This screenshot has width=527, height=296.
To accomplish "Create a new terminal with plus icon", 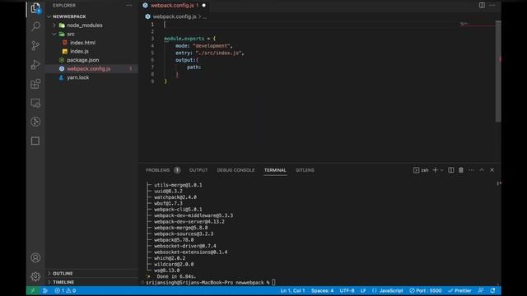I will [435, 170].
